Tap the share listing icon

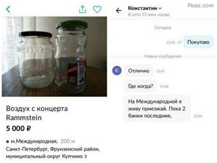tap(82, 10)
